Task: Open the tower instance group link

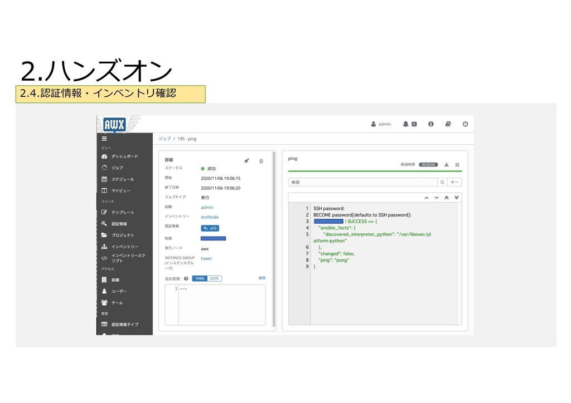Action: pos(206,258)
